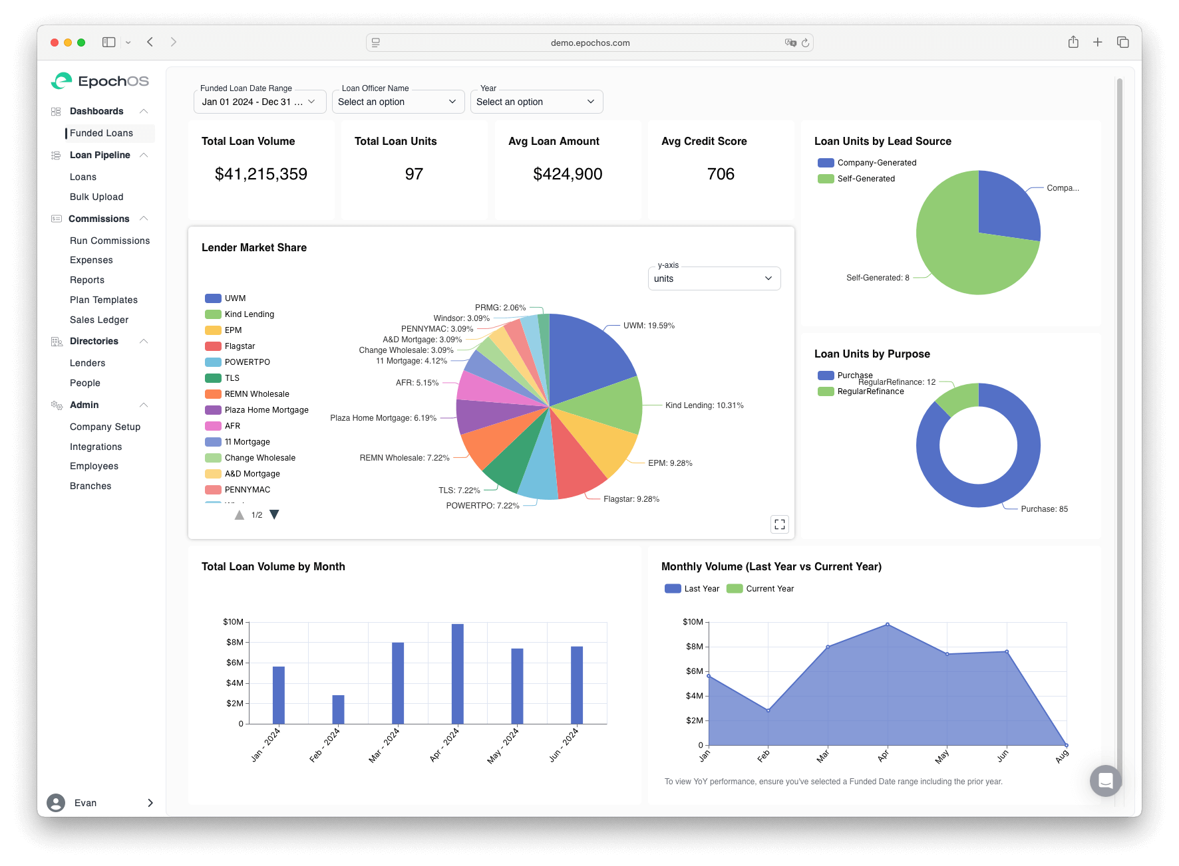The width and height of the screenshot is (1179, 866).
Task: Toggle Last Year series legend
Action: coord(692,589)
